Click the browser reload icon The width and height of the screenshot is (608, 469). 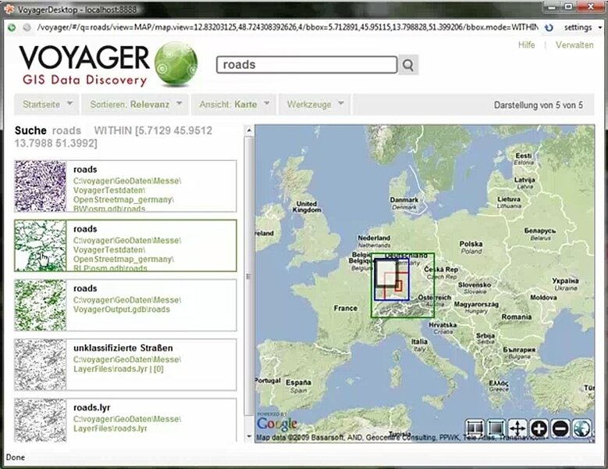(549, 27)
